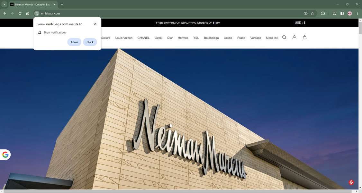Viewport: 362px width, 193px height.
Task: Select CHANEL in the navigation menu
Action: coord(144,38)
